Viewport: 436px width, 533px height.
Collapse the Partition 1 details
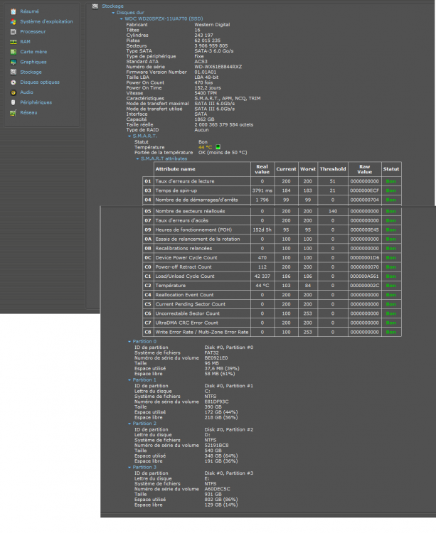(x=129, y=379)
